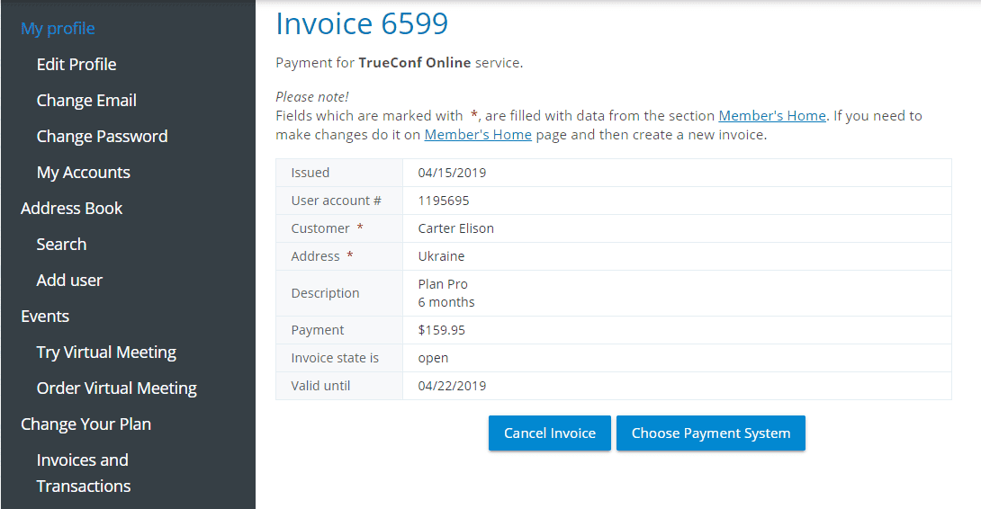Click the Customer row label

(320, 228)
